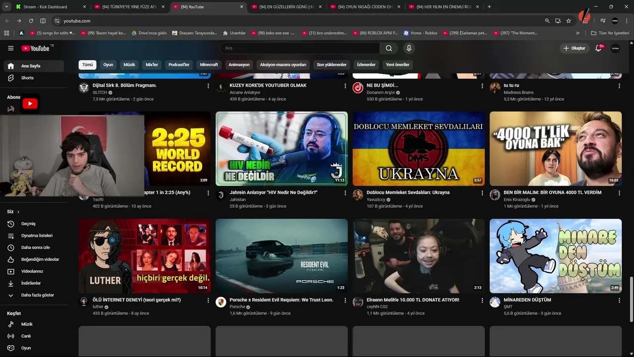
Task: Select the Podcast'ler filter chip
Action: pyautogui.click(x=179, y=64)
